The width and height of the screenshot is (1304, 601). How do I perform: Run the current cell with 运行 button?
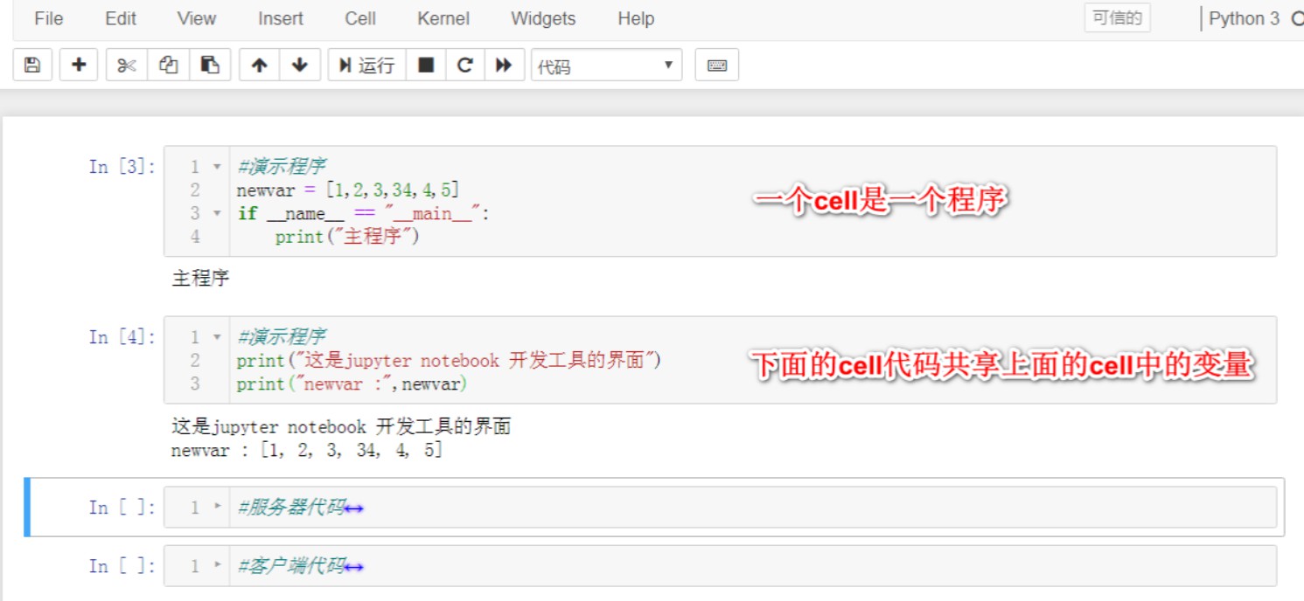(366, 65)
